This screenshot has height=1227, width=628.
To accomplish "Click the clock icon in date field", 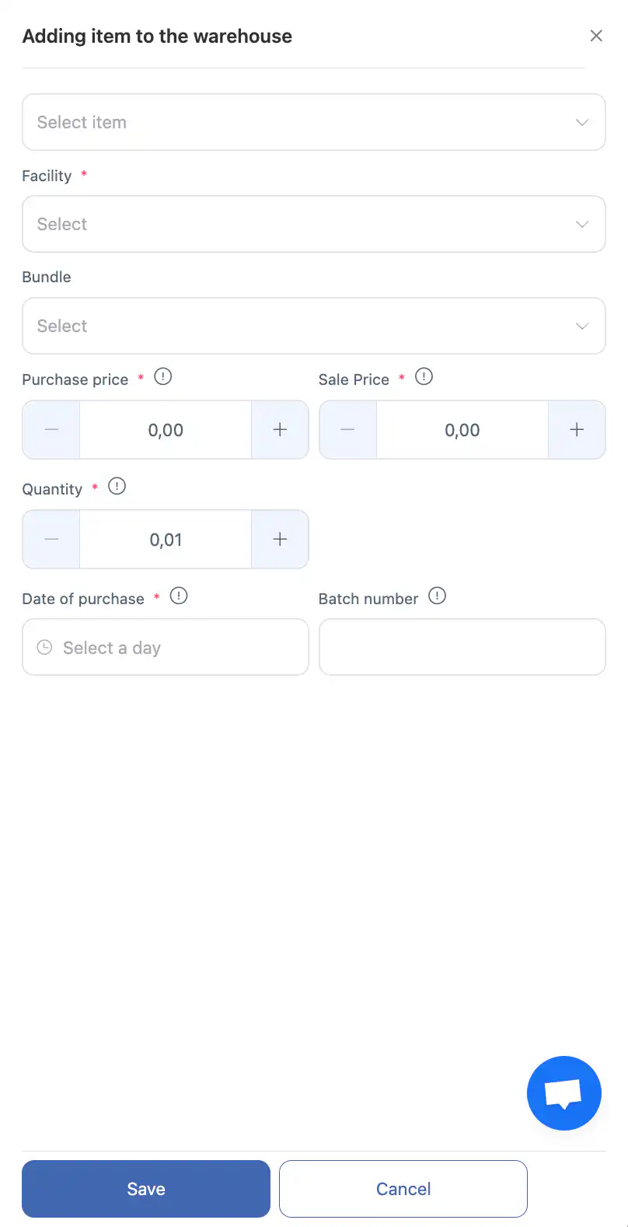I will tap(45, 647).
